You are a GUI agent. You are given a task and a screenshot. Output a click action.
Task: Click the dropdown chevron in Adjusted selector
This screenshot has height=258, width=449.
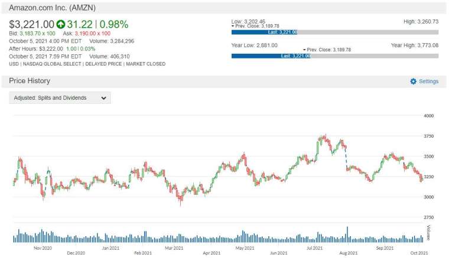(x=103, y=98)
